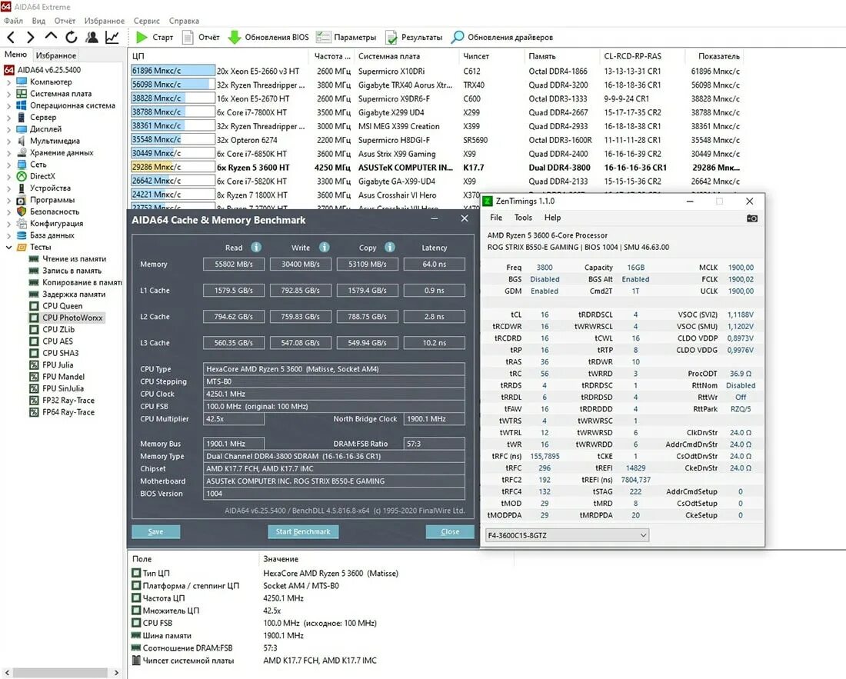
Task: Switch to the Меню tab
Action: tap(15, 55)
